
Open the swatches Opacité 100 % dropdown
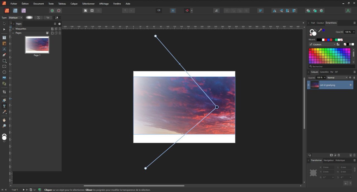tap(349, 32)
